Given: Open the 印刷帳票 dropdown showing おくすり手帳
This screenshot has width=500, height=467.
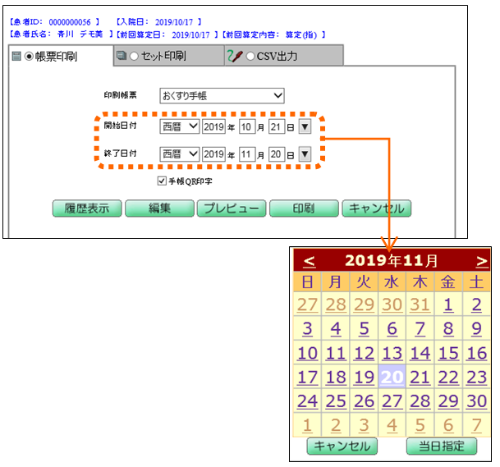Looking at the screenshot, I should pos(222,96).
